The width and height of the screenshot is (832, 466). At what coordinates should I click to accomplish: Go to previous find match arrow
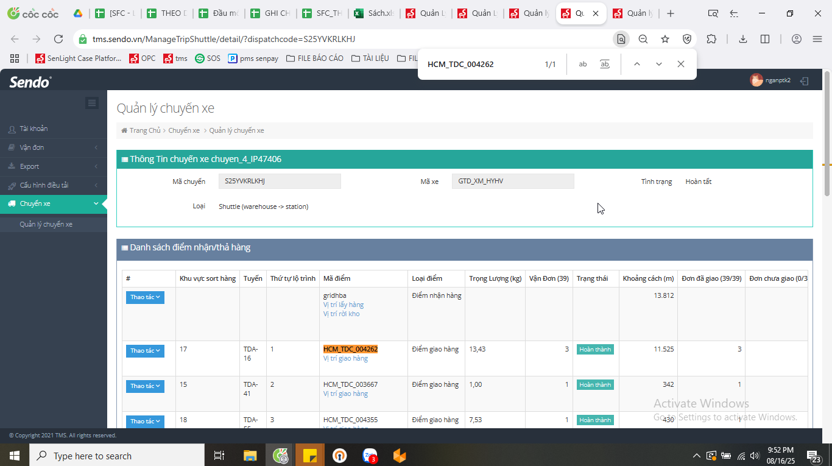pyautogui.click(x=637, y=64)
